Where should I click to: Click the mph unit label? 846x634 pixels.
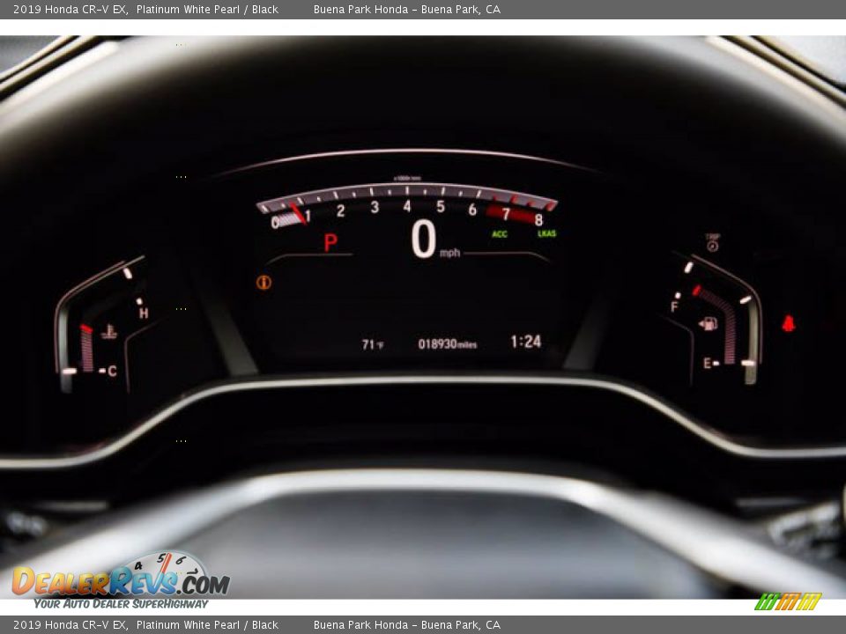(x=450, y=253)
